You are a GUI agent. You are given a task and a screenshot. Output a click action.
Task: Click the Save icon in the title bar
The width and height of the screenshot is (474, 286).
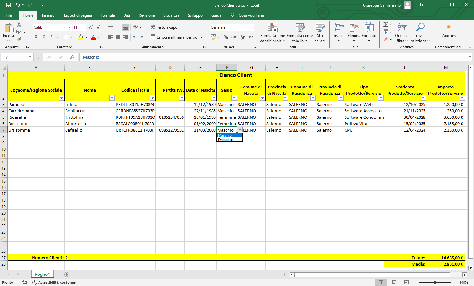tap(9, 5)
